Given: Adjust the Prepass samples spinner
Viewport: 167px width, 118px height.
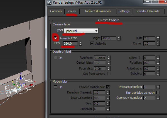Looking at the screenshot, I should pyautogui.click(x=158, y=87).
